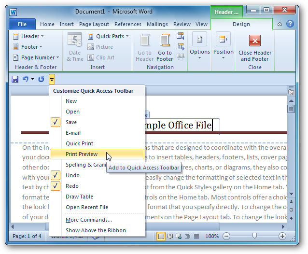Click the zoom slider handle
The height and width of the screenshot is (254, 308).
coord(254,236)
